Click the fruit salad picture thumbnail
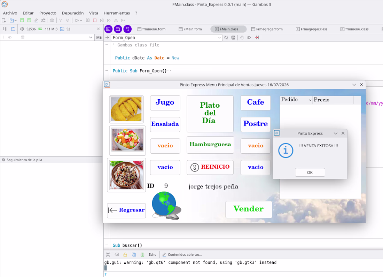This screenshot has width=383, height=277. coord(127,140)
